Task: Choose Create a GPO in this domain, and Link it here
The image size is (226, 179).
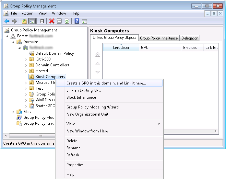Action: pyautogui.click(x=109, y=83)
